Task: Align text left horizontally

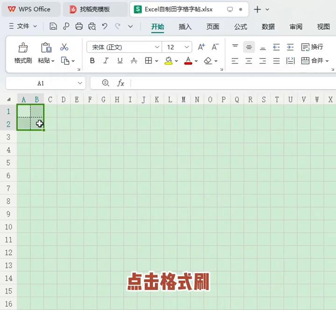Action: (235, 61)
